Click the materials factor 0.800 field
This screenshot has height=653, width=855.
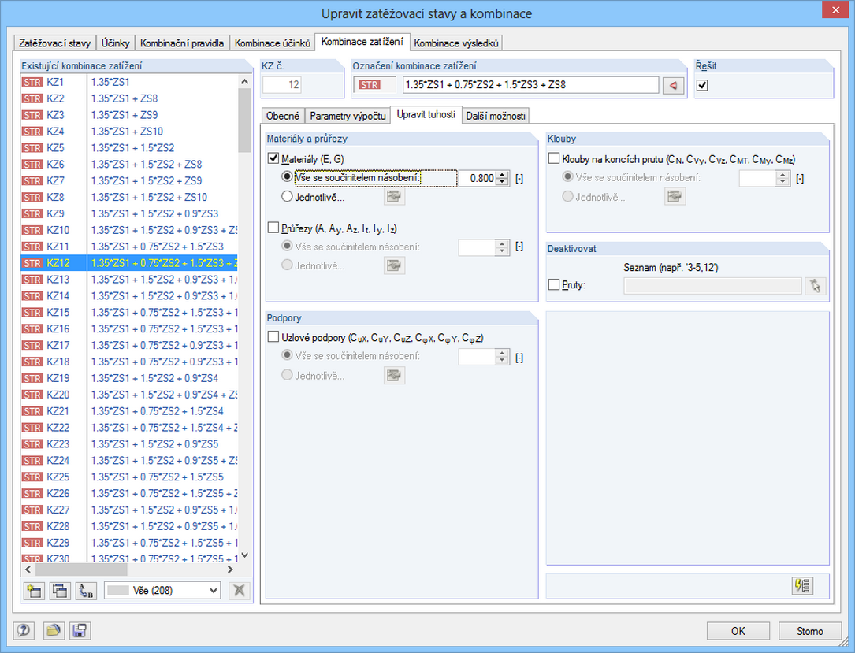tap(478, 178)
